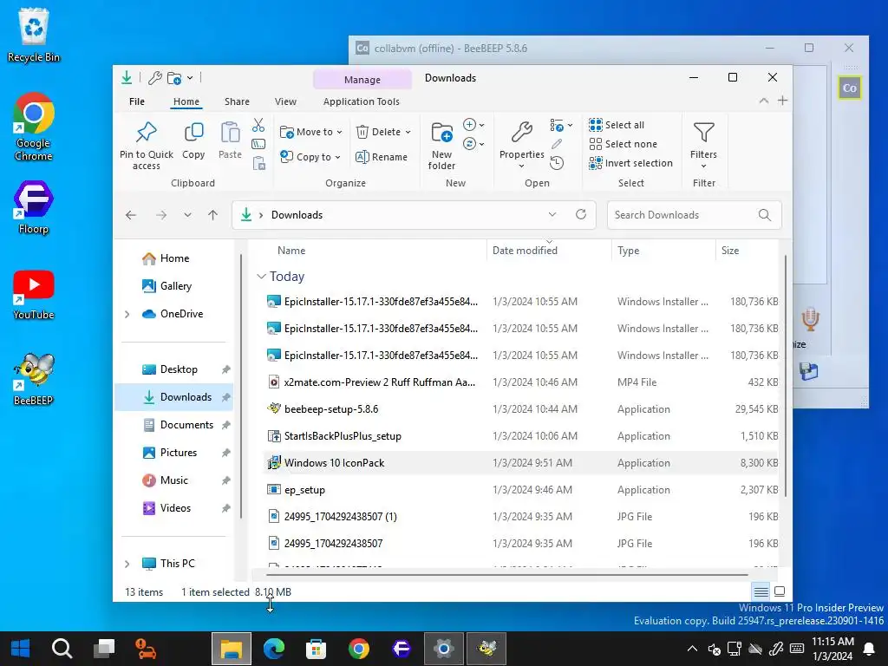Open Easy access dropdown

(x=473, y=144)
